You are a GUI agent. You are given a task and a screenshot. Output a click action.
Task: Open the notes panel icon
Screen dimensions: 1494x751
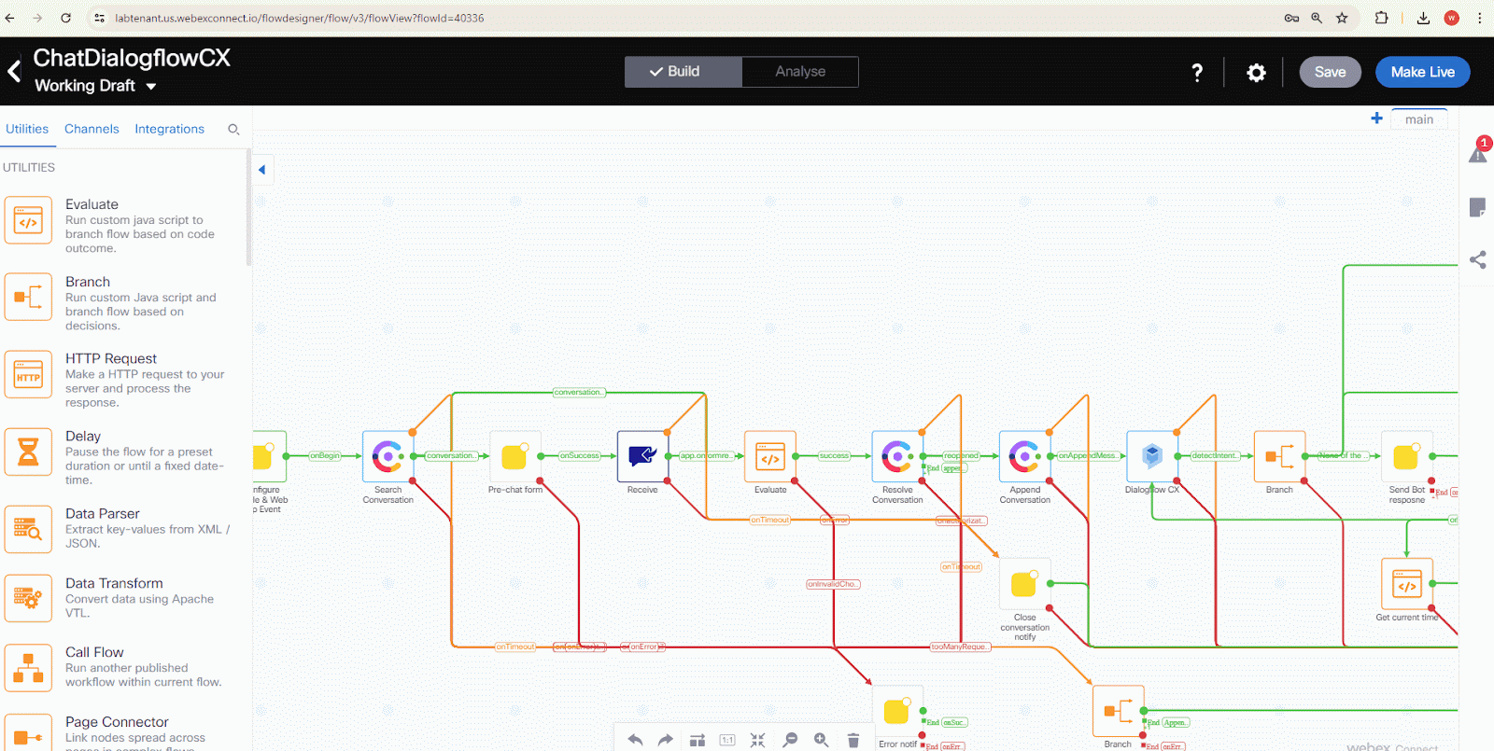(x=1477, y=207)
